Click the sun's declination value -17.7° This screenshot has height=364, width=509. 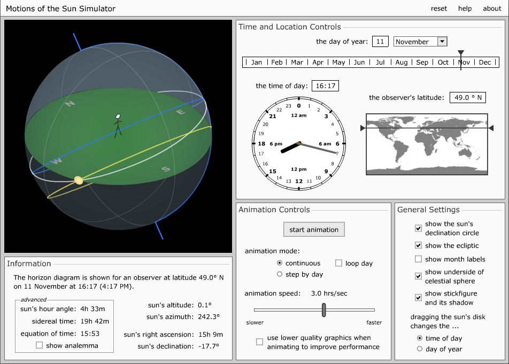point(209,346)
